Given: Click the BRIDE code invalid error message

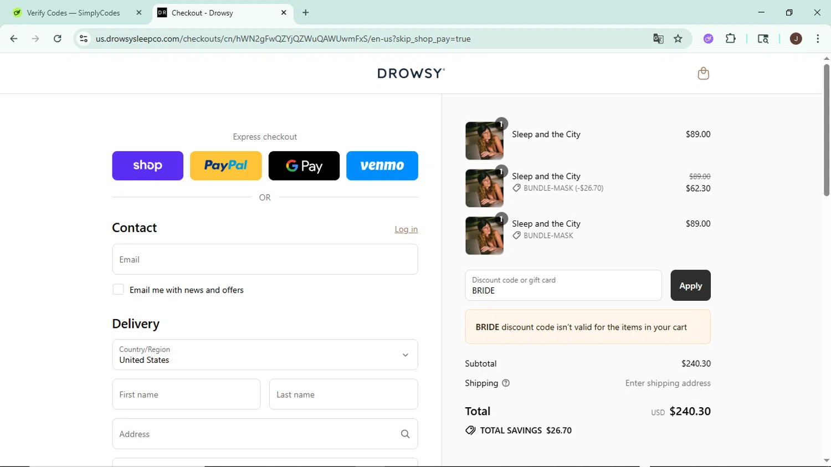Looking at the screenshot, I should click(588, 327).
